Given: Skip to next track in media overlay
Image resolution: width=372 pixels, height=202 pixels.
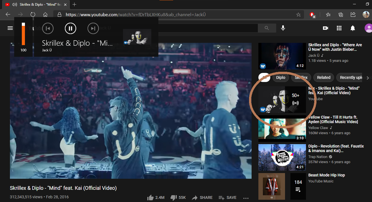Looking at the screenshot, I should 93,28.
